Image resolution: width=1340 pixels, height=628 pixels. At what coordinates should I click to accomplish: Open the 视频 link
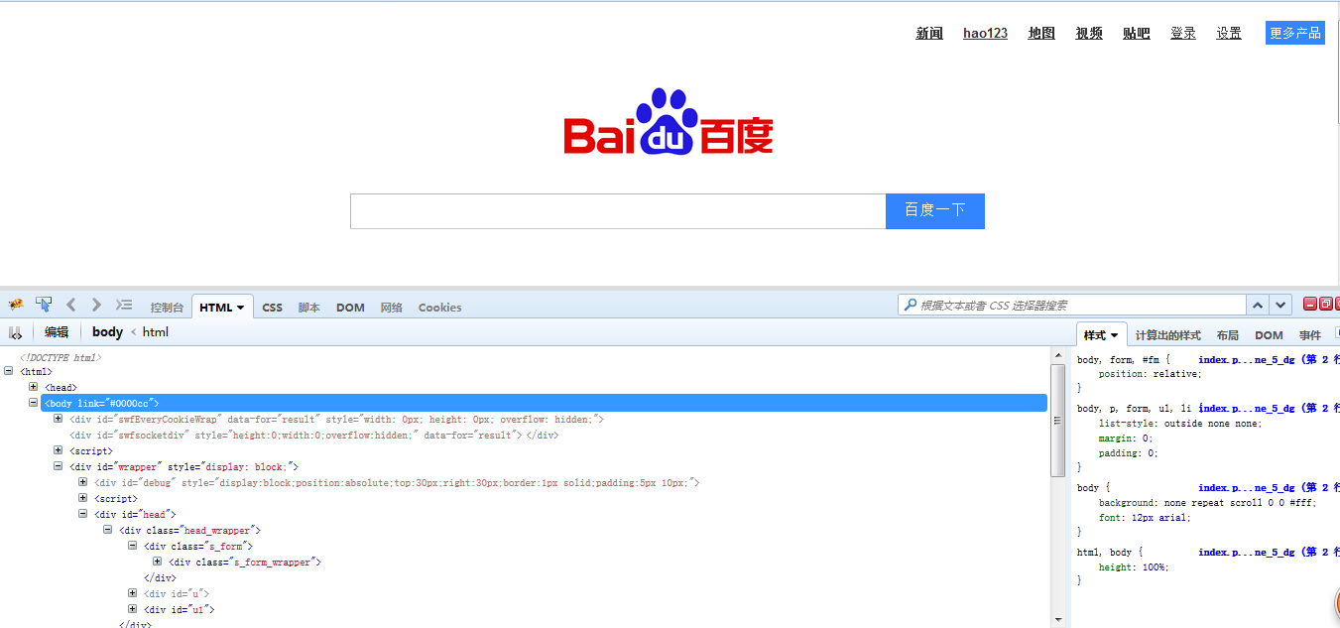[x=1089, y=33]
